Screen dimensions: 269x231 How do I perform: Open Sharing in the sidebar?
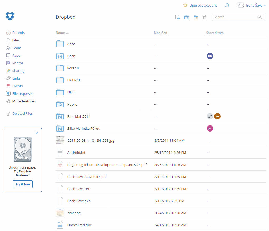tap(18, 71)
